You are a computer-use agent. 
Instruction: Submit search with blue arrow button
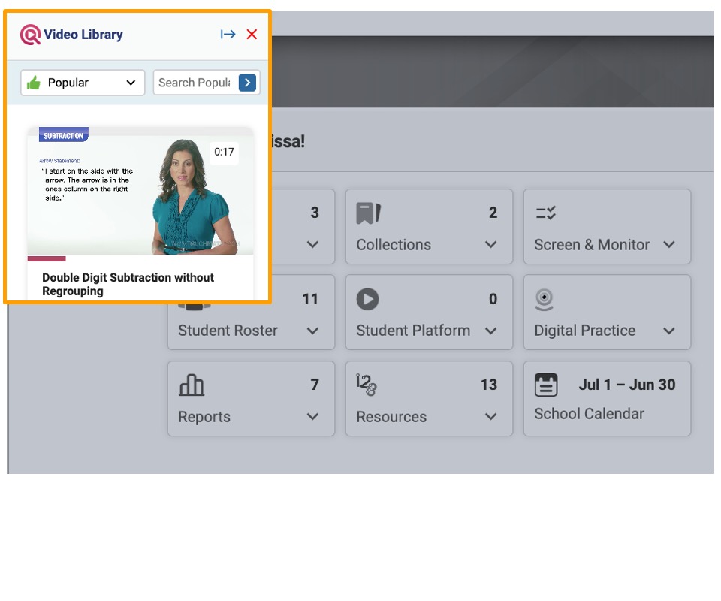click(x=247, y=83)
